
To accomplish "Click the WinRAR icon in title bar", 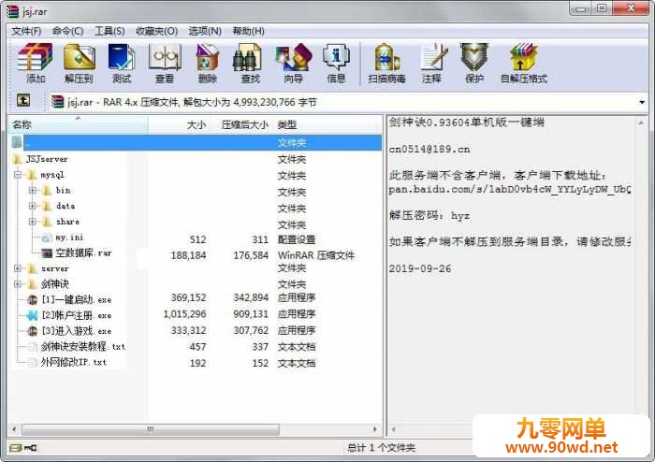I will pos(12,11).
